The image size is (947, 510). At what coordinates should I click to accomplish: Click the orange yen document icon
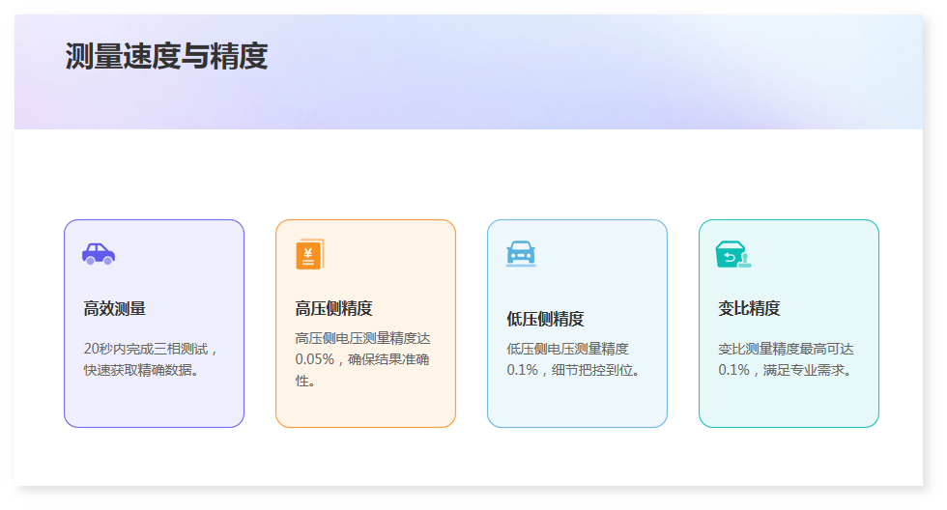point(309,255)
